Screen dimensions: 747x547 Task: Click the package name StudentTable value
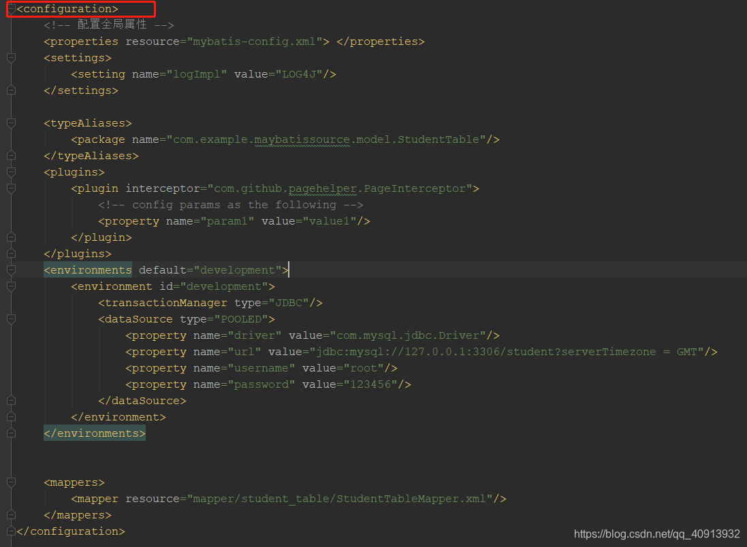(x=326, y=139)
